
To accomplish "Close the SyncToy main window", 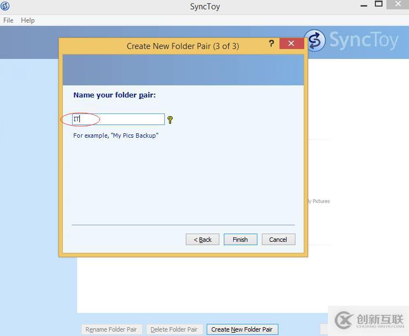I will click(397, 4).
